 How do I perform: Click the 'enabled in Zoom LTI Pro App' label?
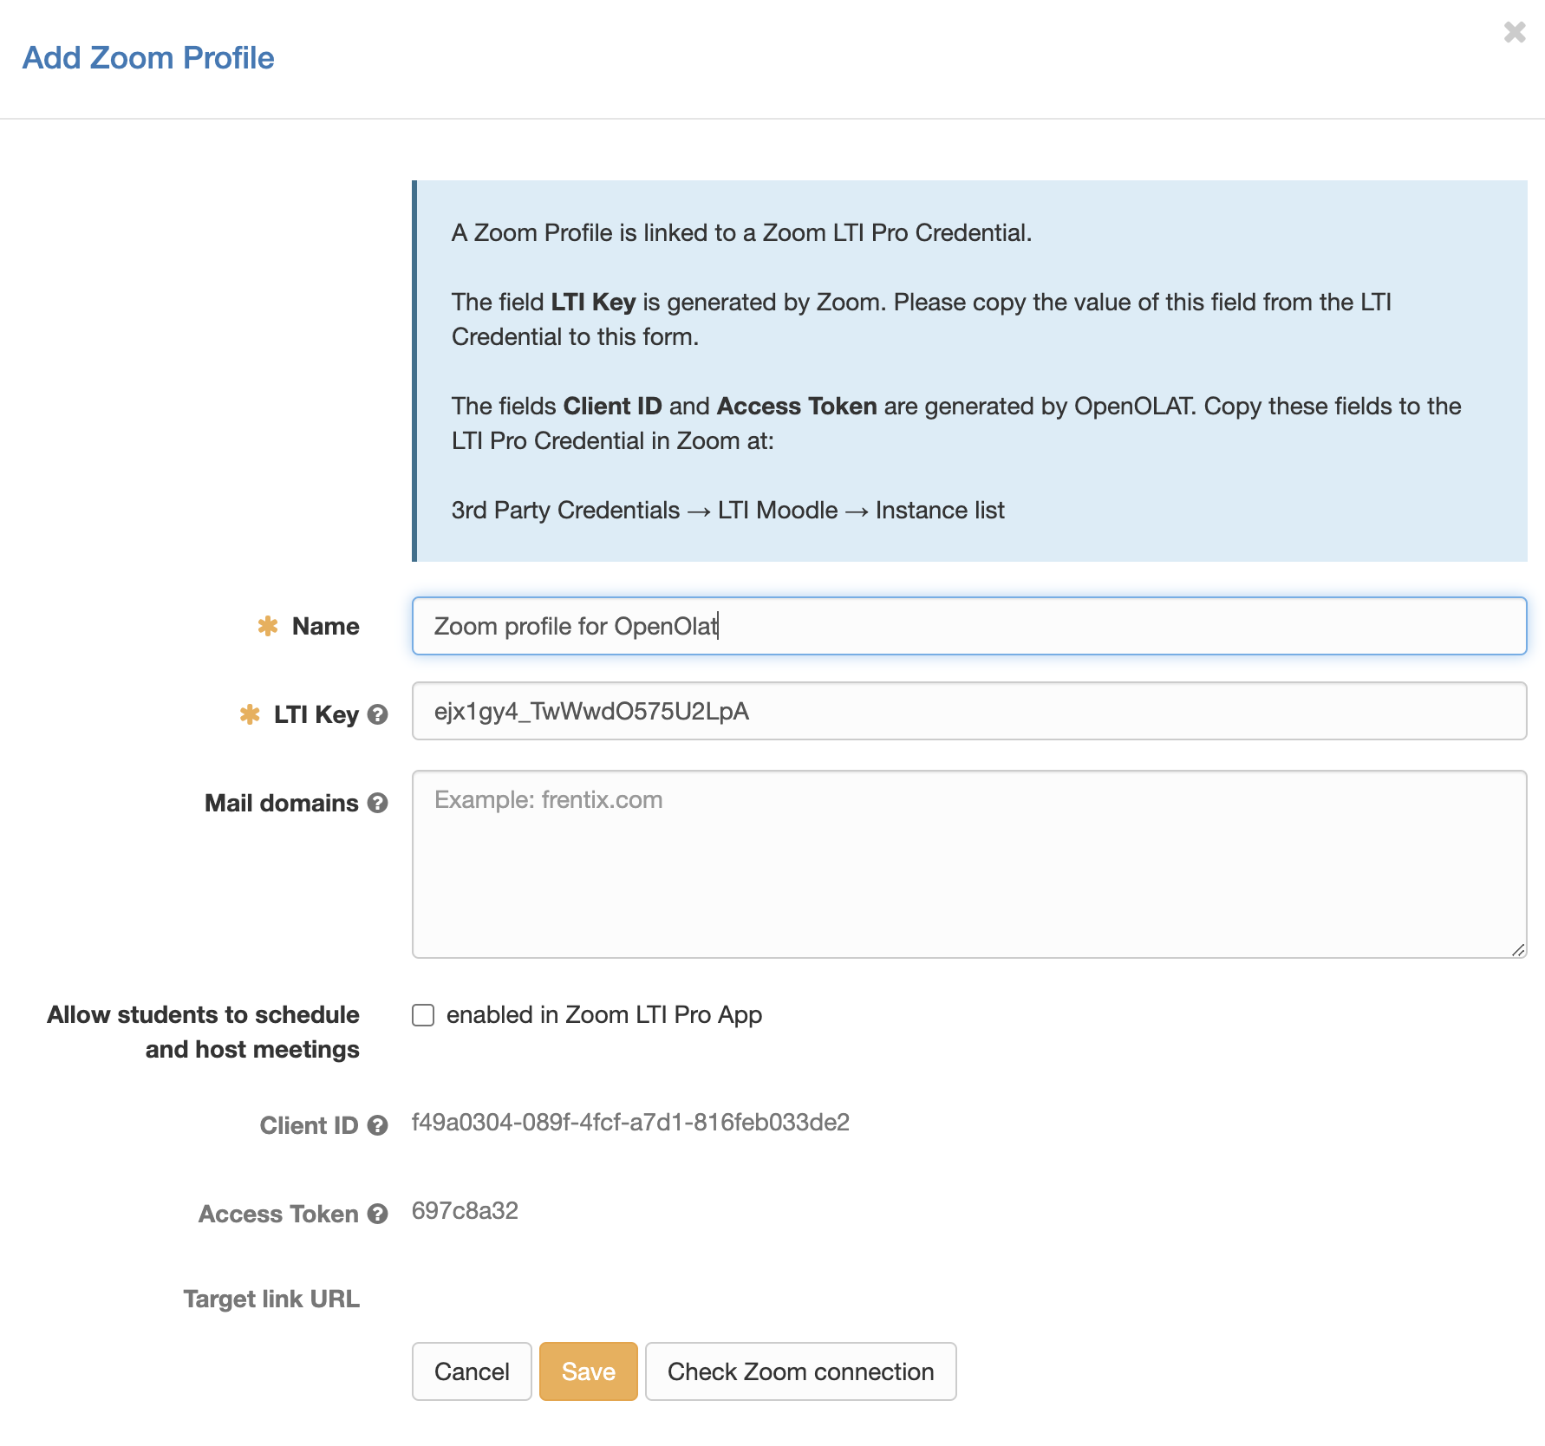tap(603, 1015)
